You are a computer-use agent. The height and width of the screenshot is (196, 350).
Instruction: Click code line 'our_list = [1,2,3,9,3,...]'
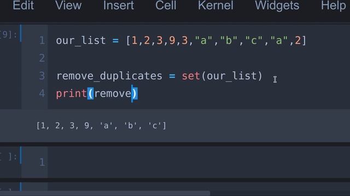pyautogui.click(x=181, y=41)
